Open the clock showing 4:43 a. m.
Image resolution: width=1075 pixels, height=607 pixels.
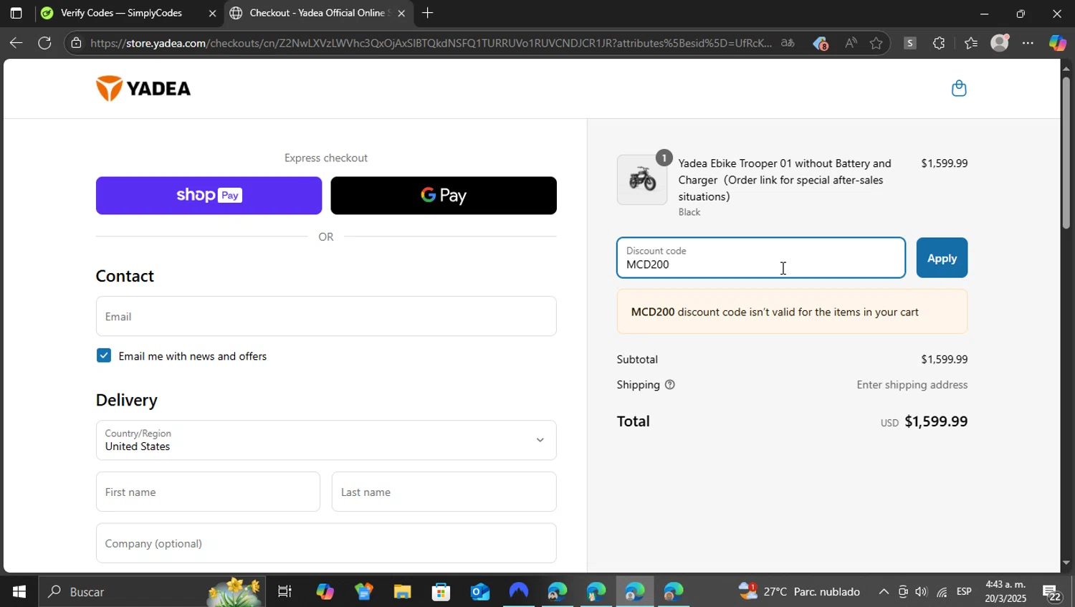(x=1005, y=592)
